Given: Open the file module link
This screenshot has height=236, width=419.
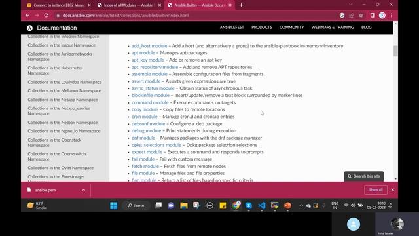Looking at the screenshot, I should (143, 173).
